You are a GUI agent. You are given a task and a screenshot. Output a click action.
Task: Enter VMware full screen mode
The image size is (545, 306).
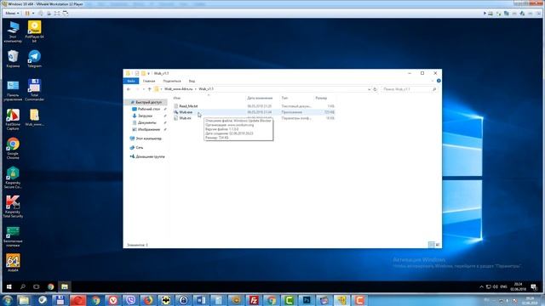pos(57,14)
